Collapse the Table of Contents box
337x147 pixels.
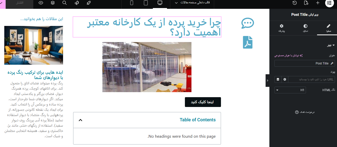[80, 120]
